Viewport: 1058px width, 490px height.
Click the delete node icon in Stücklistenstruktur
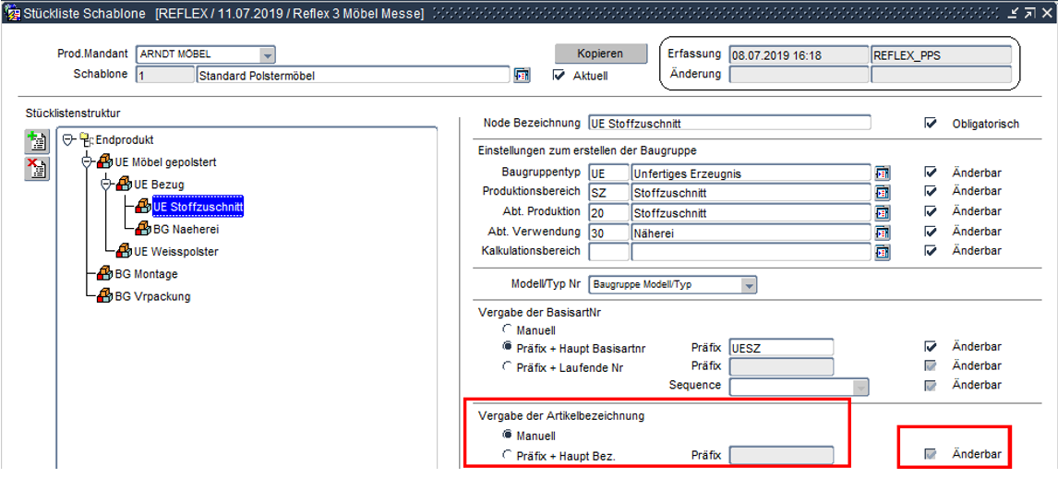(x=37, y=168)
